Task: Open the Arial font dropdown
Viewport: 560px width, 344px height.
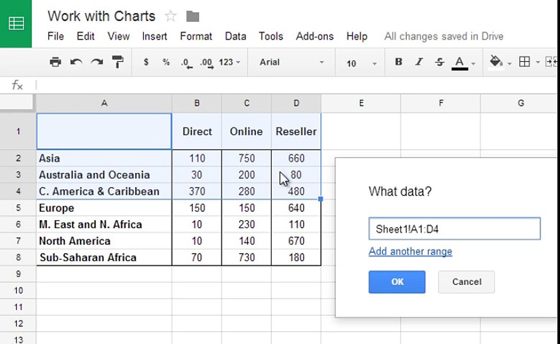Action: point(291,63)
